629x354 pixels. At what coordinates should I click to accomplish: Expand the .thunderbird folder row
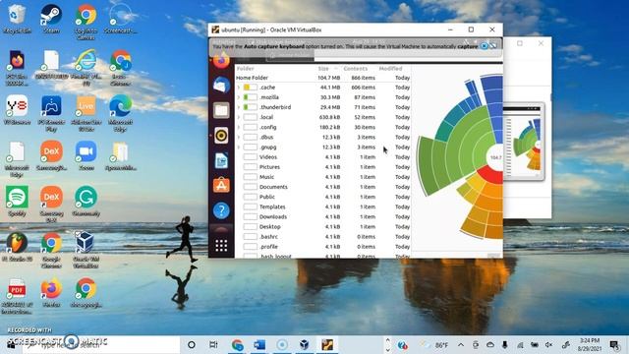(x=239, y=107)
